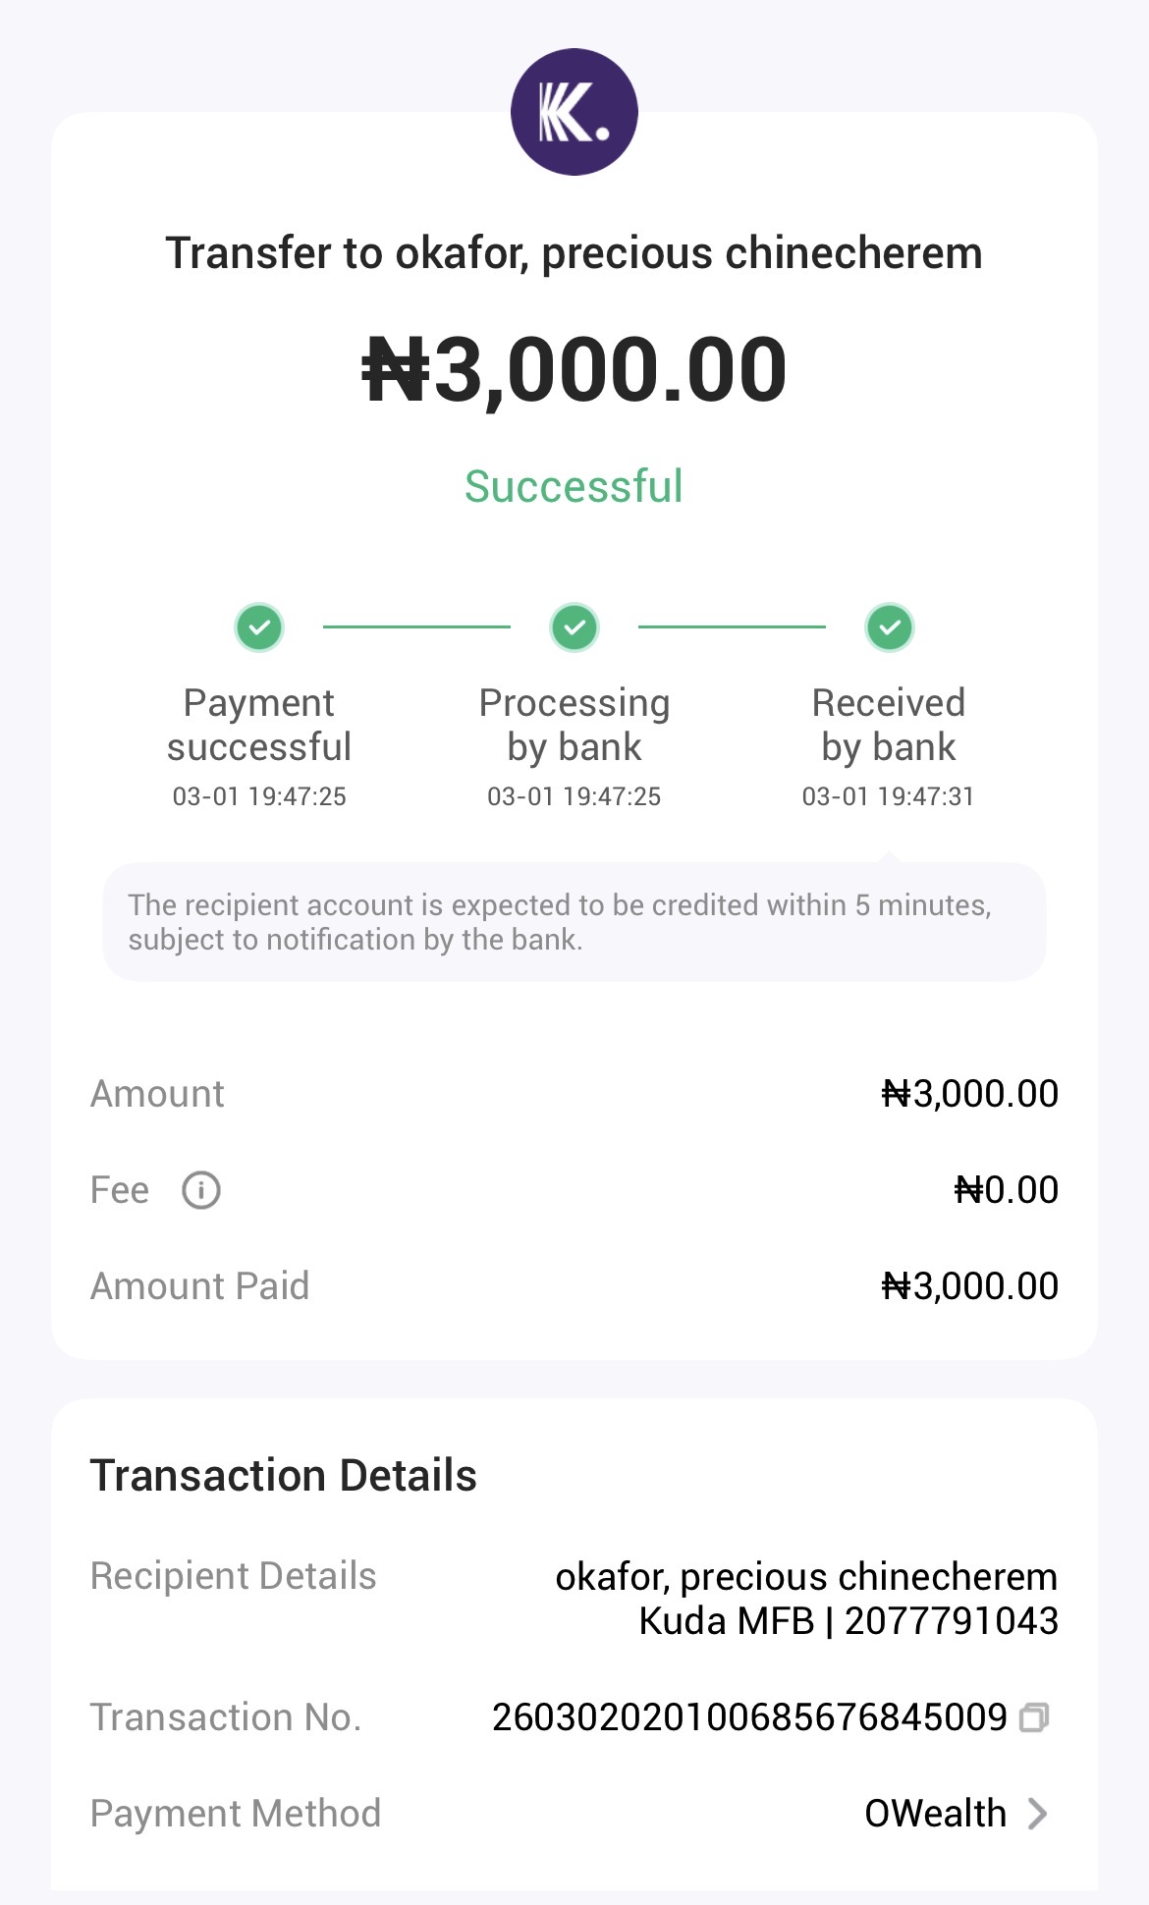Tap the transfer recipient title
This screenshot has width=1149, height=1905.
[574, 253]
